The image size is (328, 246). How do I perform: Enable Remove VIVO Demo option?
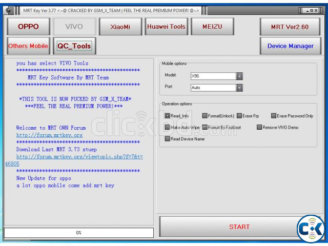click(x=259, y=127)
